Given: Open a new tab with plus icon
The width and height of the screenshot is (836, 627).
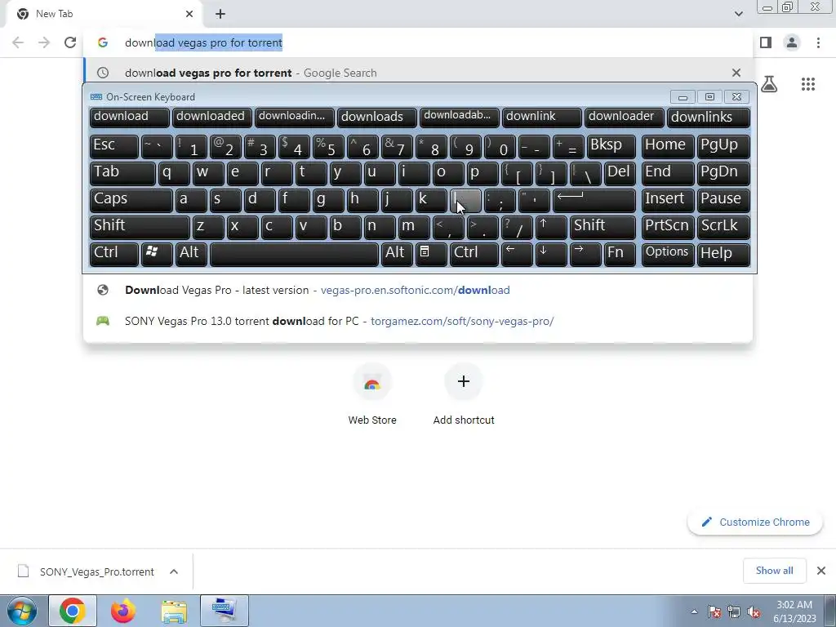Looking at the screenshot, I should pyautogui.click(x=220, y=14).
